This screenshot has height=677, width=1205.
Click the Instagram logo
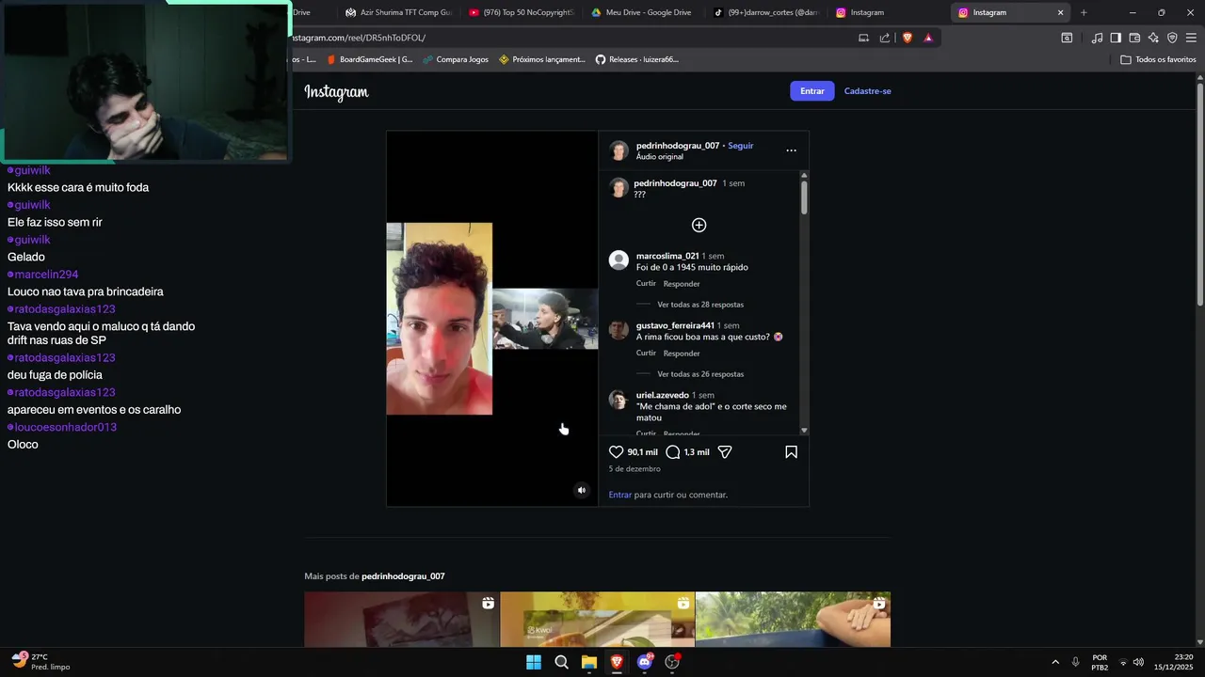pos(336,91)
